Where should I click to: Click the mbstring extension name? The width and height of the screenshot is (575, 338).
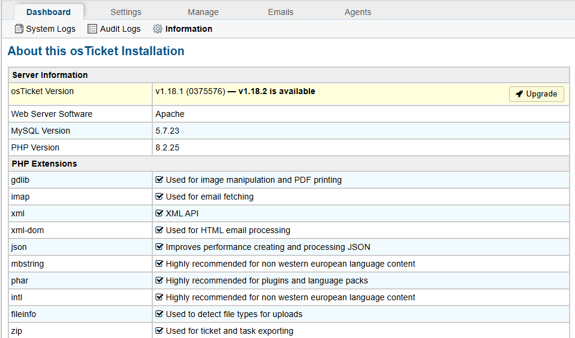[x=28, y=264]
